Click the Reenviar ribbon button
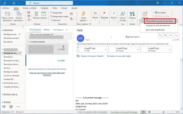The image size is (183, 114). (55, 20)
